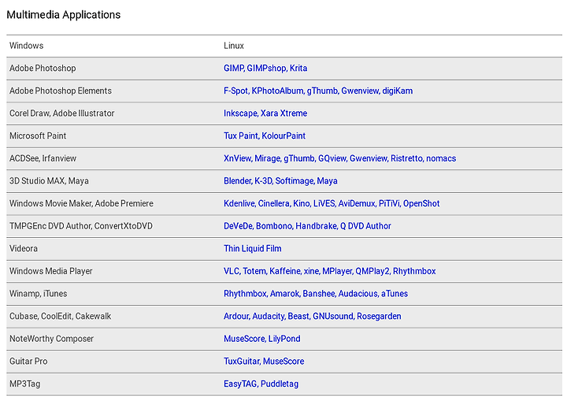Image resolution: width=567 pixels, height=401 pixels.
Task: Click the Guitar Pro cell
Action: [x=28, y=361]
